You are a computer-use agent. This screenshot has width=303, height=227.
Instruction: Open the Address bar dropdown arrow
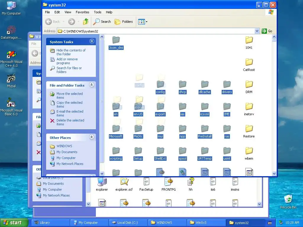click(257, 31)
